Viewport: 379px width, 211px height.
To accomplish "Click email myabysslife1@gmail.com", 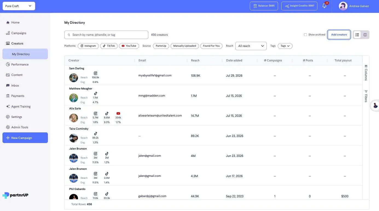I will [x=155, y=75].
